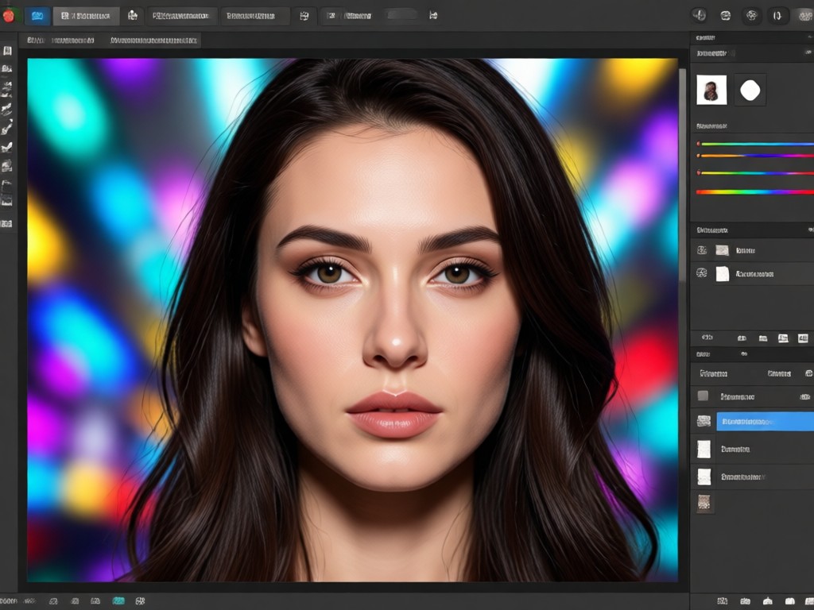This screenshot has height=610, width=814.
Task: Select the blue highlighted icon in the top toolbar
Action: tap(37, 16)
